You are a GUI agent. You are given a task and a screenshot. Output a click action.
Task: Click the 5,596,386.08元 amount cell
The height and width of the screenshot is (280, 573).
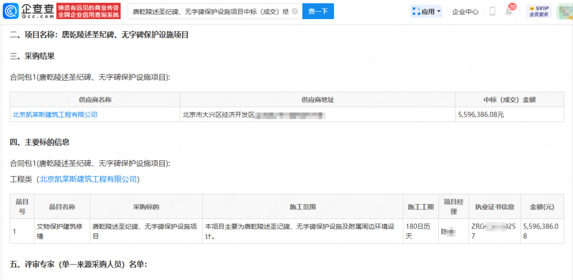(481, 115)
